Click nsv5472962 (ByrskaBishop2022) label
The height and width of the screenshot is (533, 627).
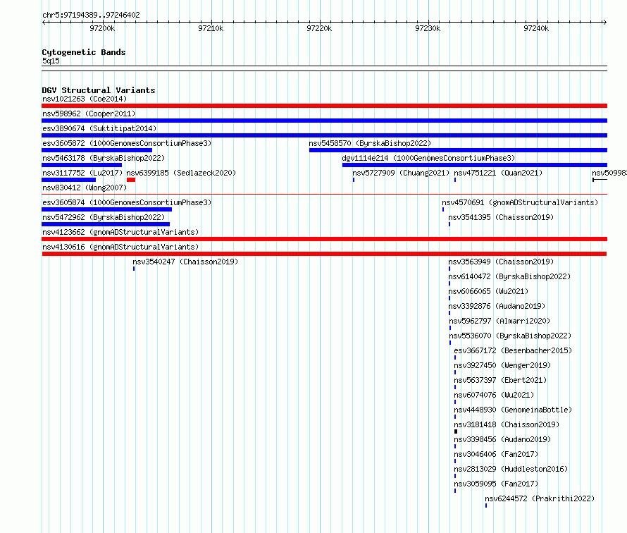click(x=104, y=217)
